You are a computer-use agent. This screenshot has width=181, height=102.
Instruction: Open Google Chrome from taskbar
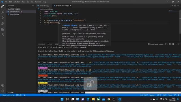click(x=109, y=99)
